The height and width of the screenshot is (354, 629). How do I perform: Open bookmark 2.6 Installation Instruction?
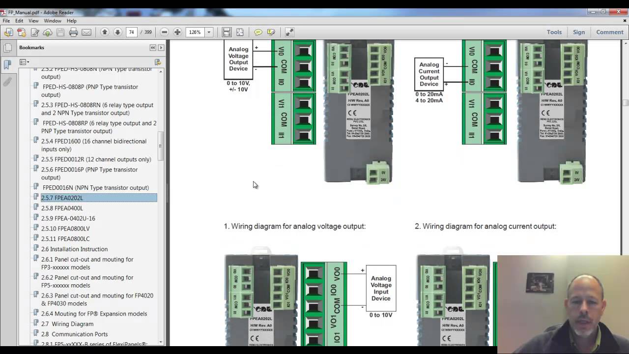74,249
